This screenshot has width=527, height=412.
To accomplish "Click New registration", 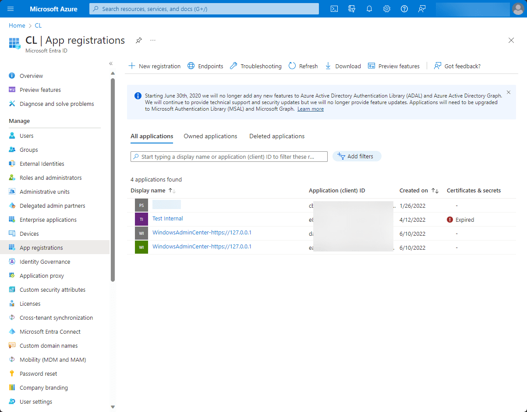I will (154, 66).
